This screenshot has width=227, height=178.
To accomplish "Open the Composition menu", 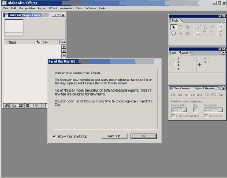I will (27, 8).
